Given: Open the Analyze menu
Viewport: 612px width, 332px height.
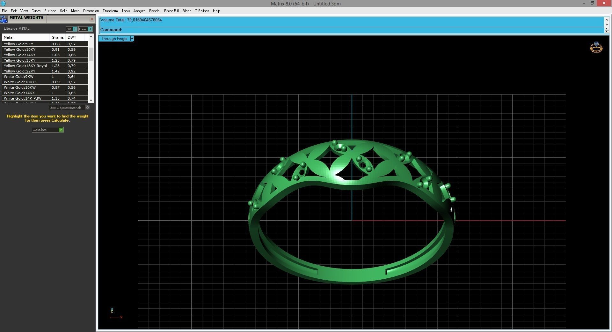Looking at the screenshot, I should click(139, 11).
